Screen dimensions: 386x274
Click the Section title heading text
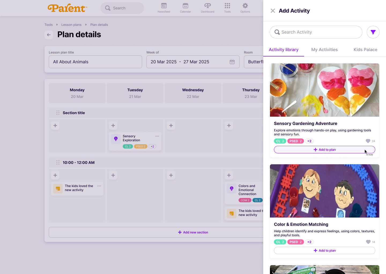click(74, 113)
